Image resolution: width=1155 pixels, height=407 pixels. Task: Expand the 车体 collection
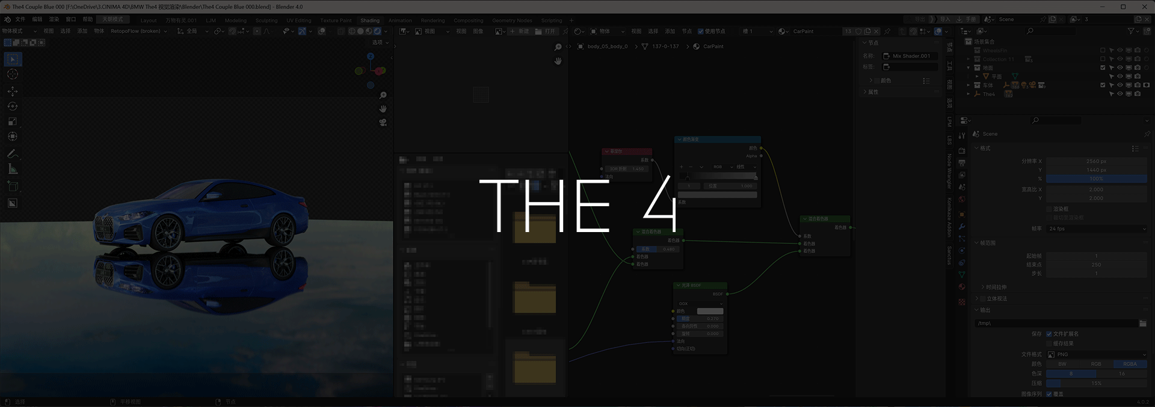coord(969,85)
